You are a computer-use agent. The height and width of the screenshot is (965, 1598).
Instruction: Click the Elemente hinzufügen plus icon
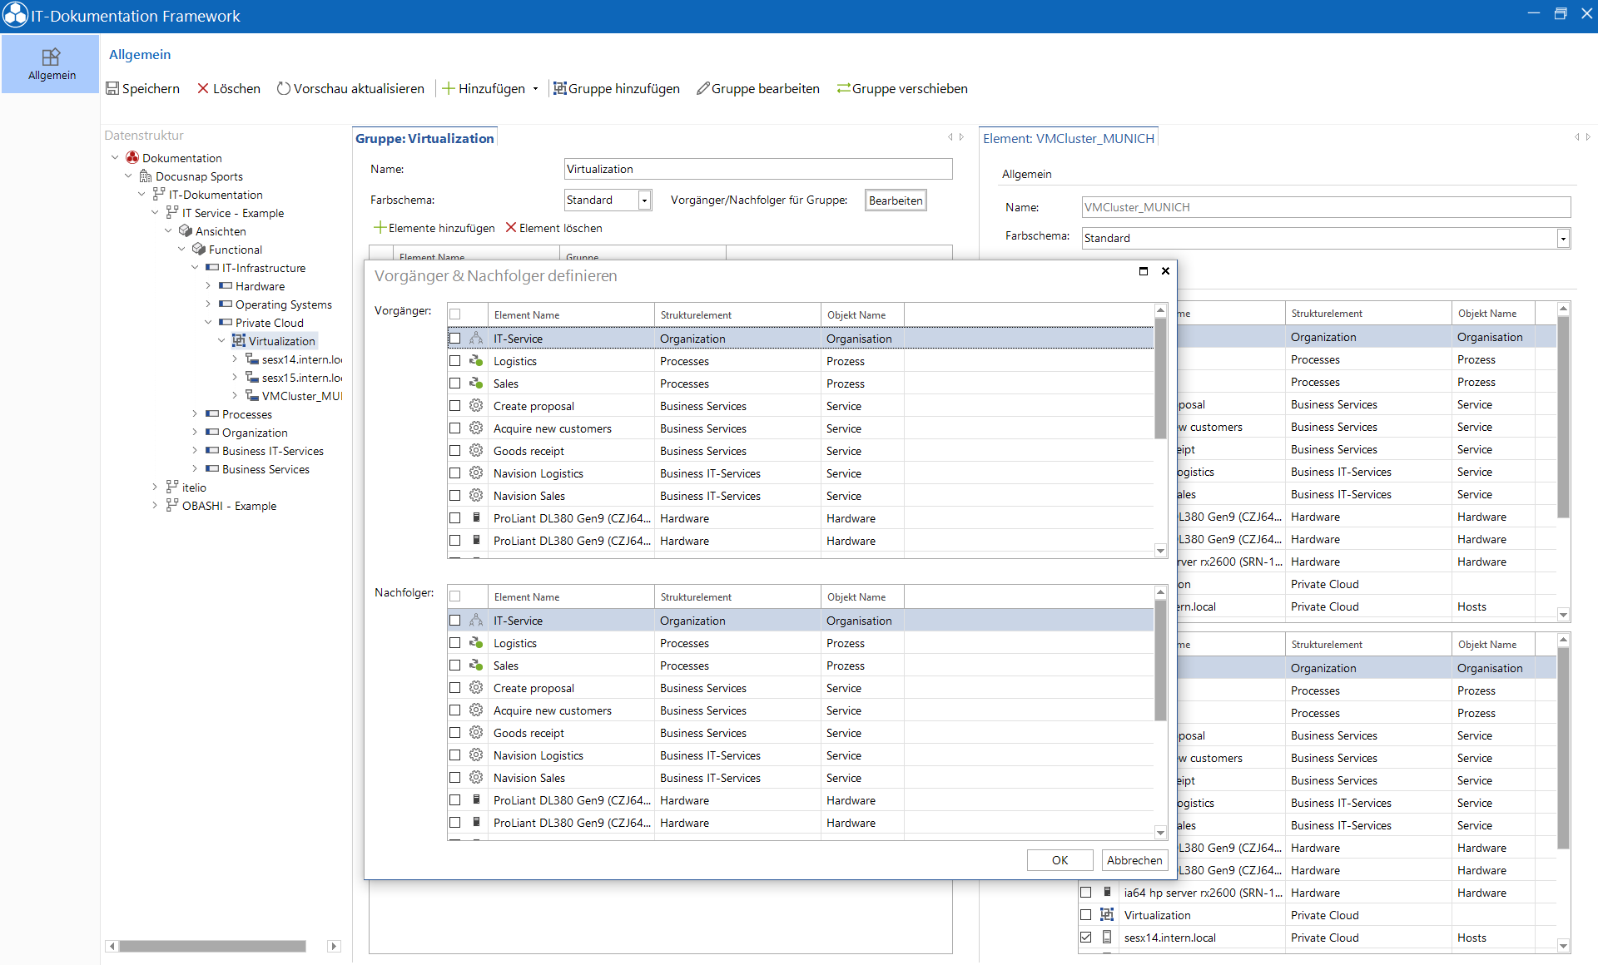(380, 227)
